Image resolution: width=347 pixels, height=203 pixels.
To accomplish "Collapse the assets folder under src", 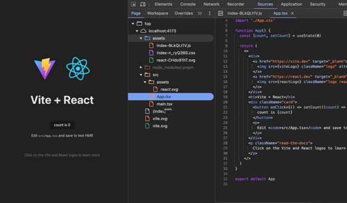I will point(144,82).
